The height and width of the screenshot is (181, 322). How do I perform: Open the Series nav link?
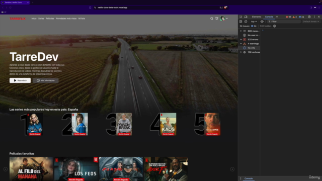tap(41, 19)
